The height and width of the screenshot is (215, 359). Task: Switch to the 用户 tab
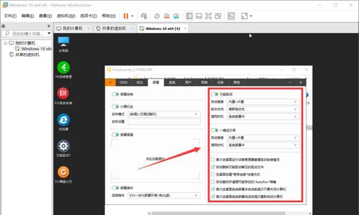pos(188,82)
